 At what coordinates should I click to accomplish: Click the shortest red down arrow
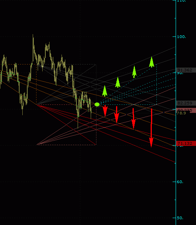tap(105, 111)
